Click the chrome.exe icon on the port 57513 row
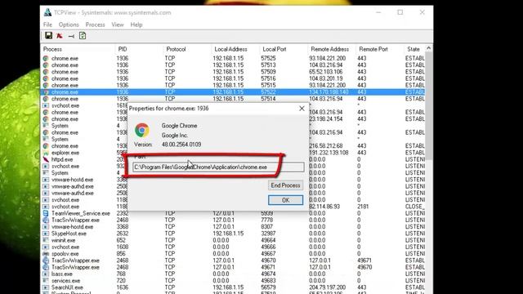This screenshot has height=294, width=523. (46, 65)
